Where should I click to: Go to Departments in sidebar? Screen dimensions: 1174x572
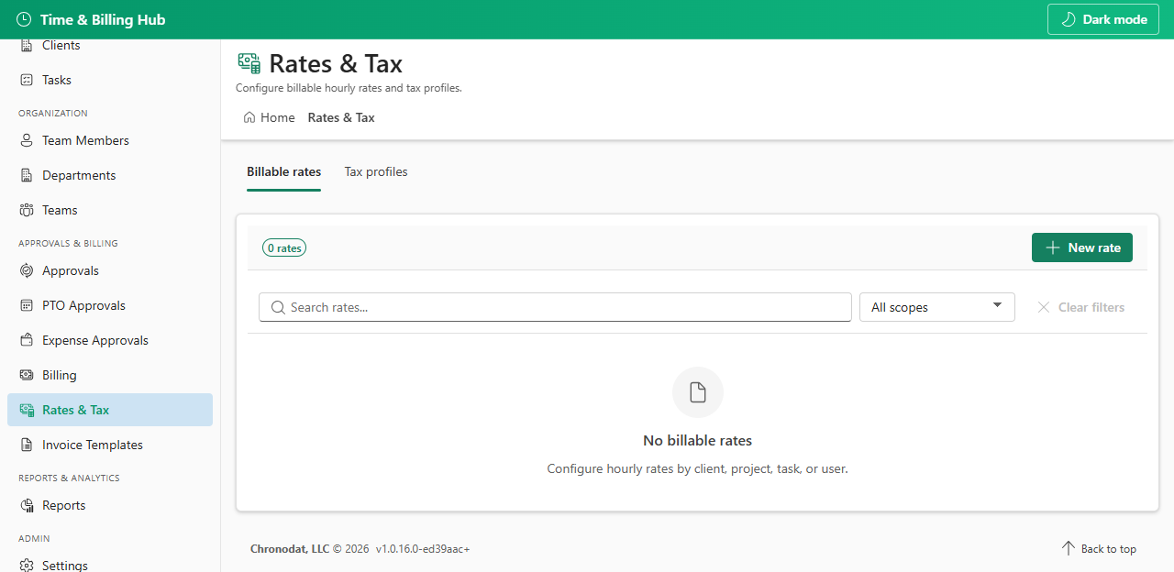tap(110, 175)
